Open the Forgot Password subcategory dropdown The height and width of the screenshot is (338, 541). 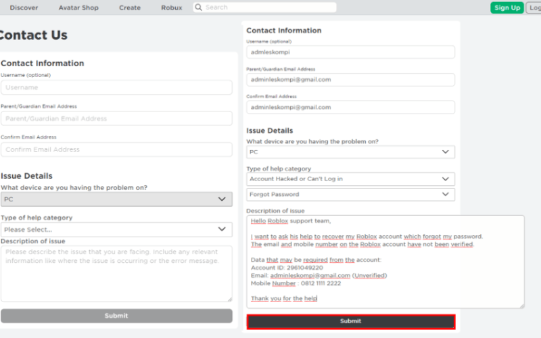tap(350, 195)
